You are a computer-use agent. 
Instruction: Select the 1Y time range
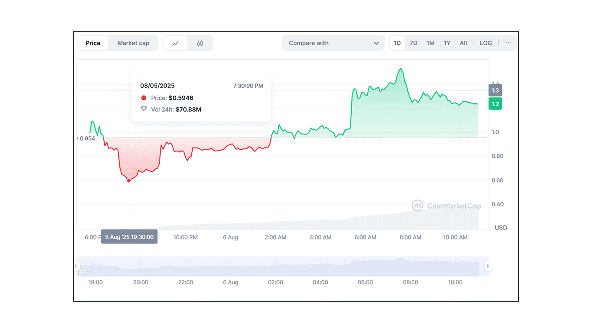pyautogui.click(x=447, y=43)
